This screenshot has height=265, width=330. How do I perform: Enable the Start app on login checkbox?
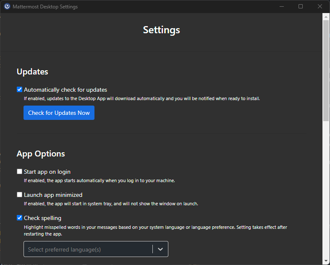pyautogui.click(x=20, y=172)
